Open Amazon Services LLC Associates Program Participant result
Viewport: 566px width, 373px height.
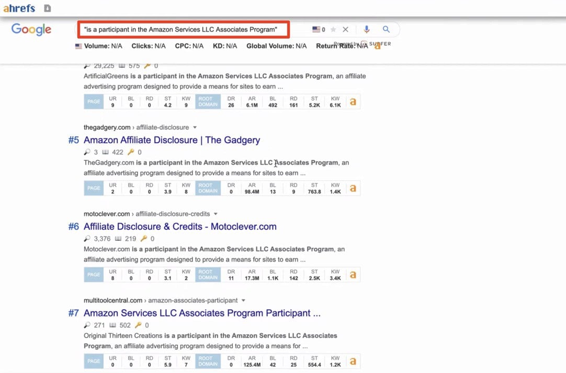click(202, 313)
